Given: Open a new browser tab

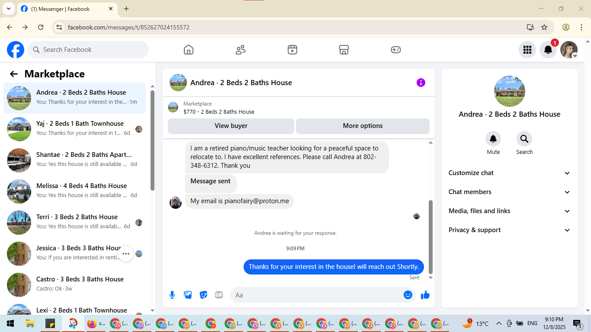Looking at the screenshot, I should [126, 9].
